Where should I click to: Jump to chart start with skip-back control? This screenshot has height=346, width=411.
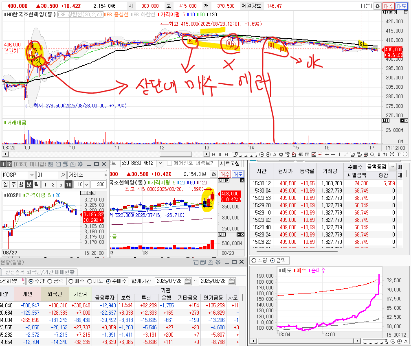point(213,155)
